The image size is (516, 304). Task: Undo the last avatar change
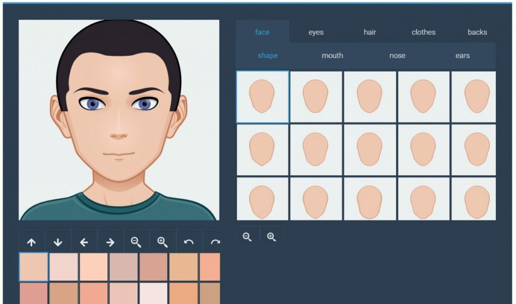189,241
